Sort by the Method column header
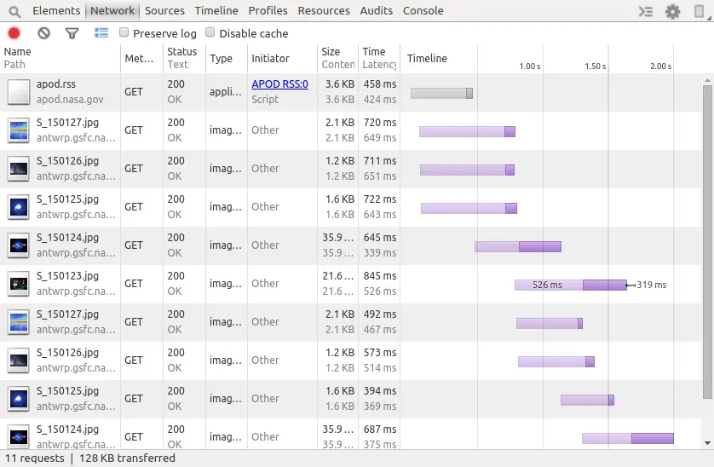 tap(141, 58)
